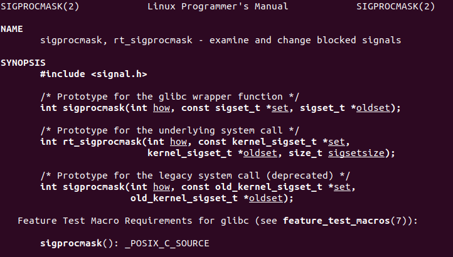453x257 pixels.
Task: Click the underlying system call comment
Action: [169, 130]
